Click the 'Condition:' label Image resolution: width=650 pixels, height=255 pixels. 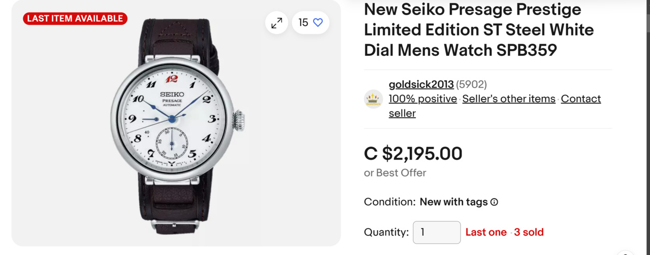tap(389, 202)
